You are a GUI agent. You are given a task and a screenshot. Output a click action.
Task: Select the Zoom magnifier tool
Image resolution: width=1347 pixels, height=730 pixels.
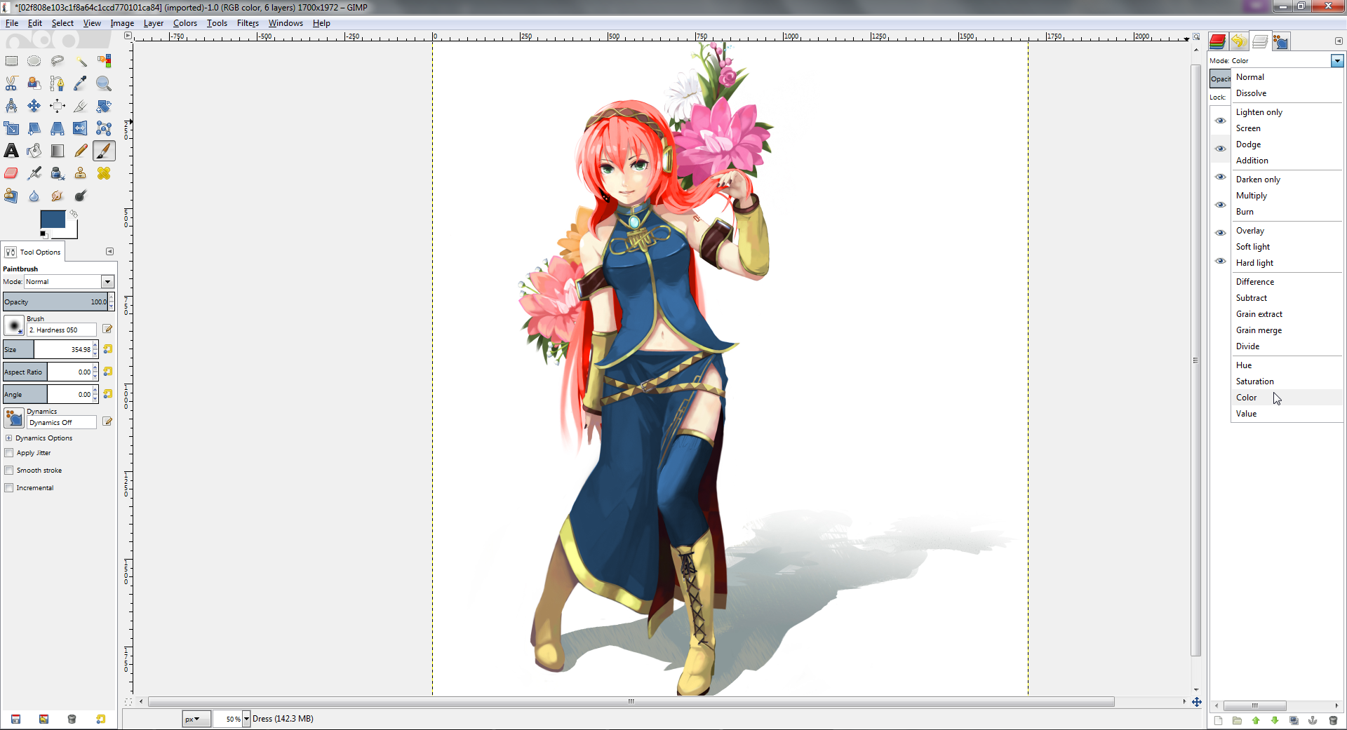tap(104, 83)
